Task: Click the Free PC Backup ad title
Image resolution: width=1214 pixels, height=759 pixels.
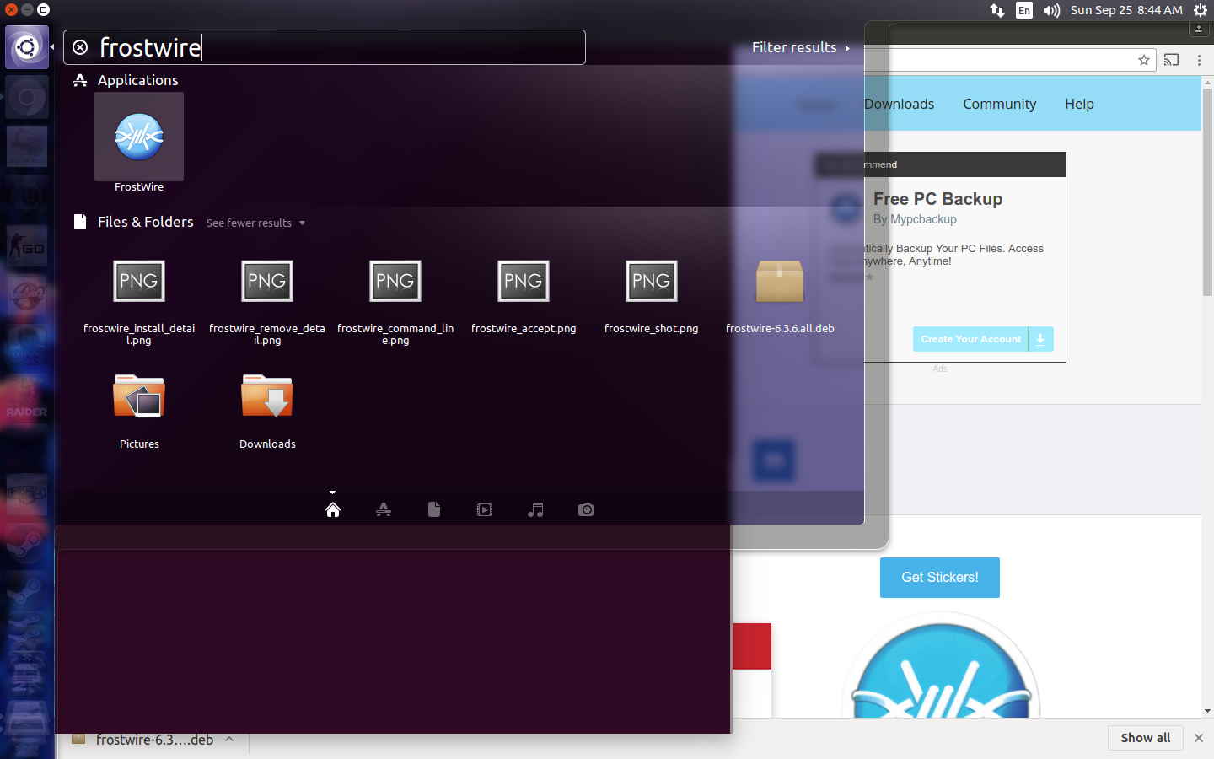Action: 937,199
